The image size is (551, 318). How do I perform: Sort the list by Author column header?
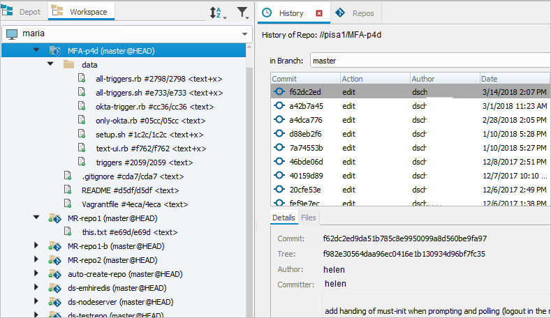click(443, 79)
